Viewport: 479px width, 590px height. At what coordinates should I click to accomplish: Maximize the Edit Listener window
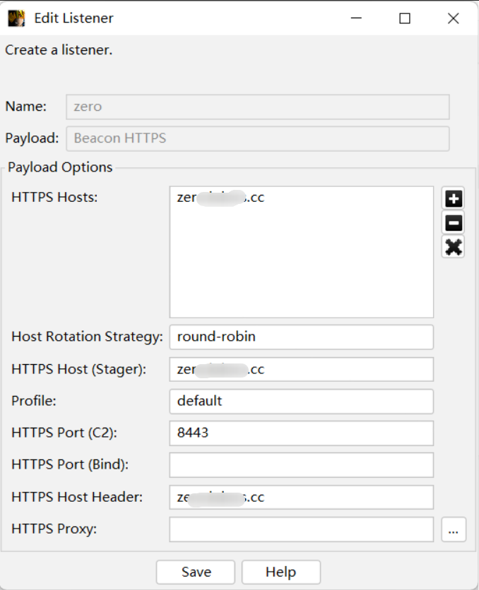(405, 18)
